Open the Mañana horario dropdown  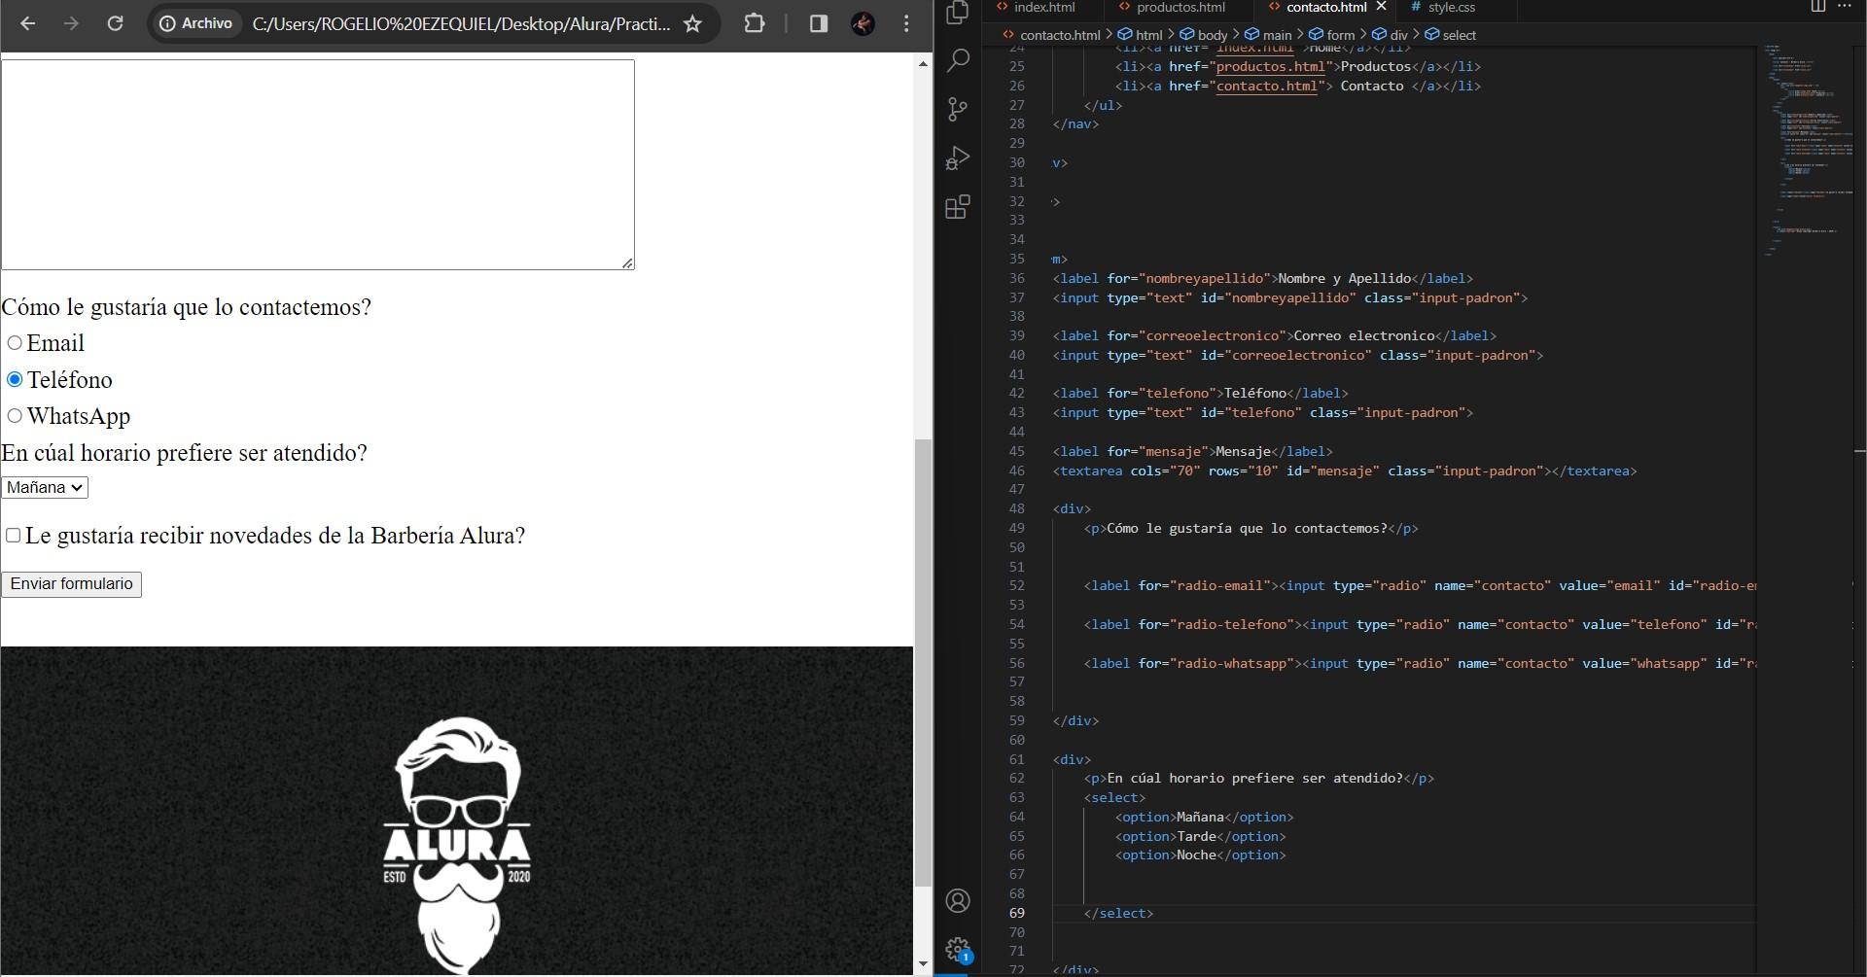pyautogui.click(x=45, y=488)
